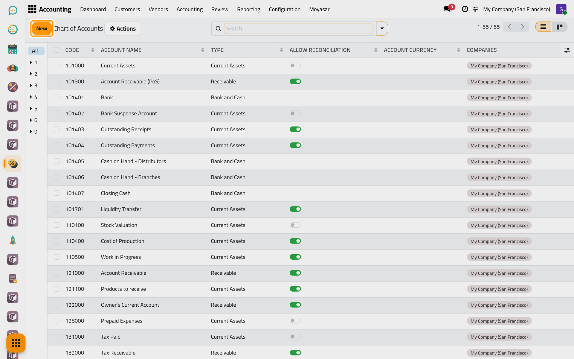Open the calendar app icon in sidebar
The width and height of the screenshot is (574, 359).
click(x=13, y=49)
